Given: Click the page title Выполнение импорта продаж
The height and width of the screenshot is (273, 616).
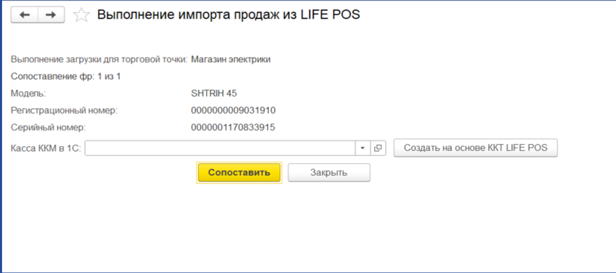Looking at the screenshot, I should pyautogui.click(x=229, y=15).
